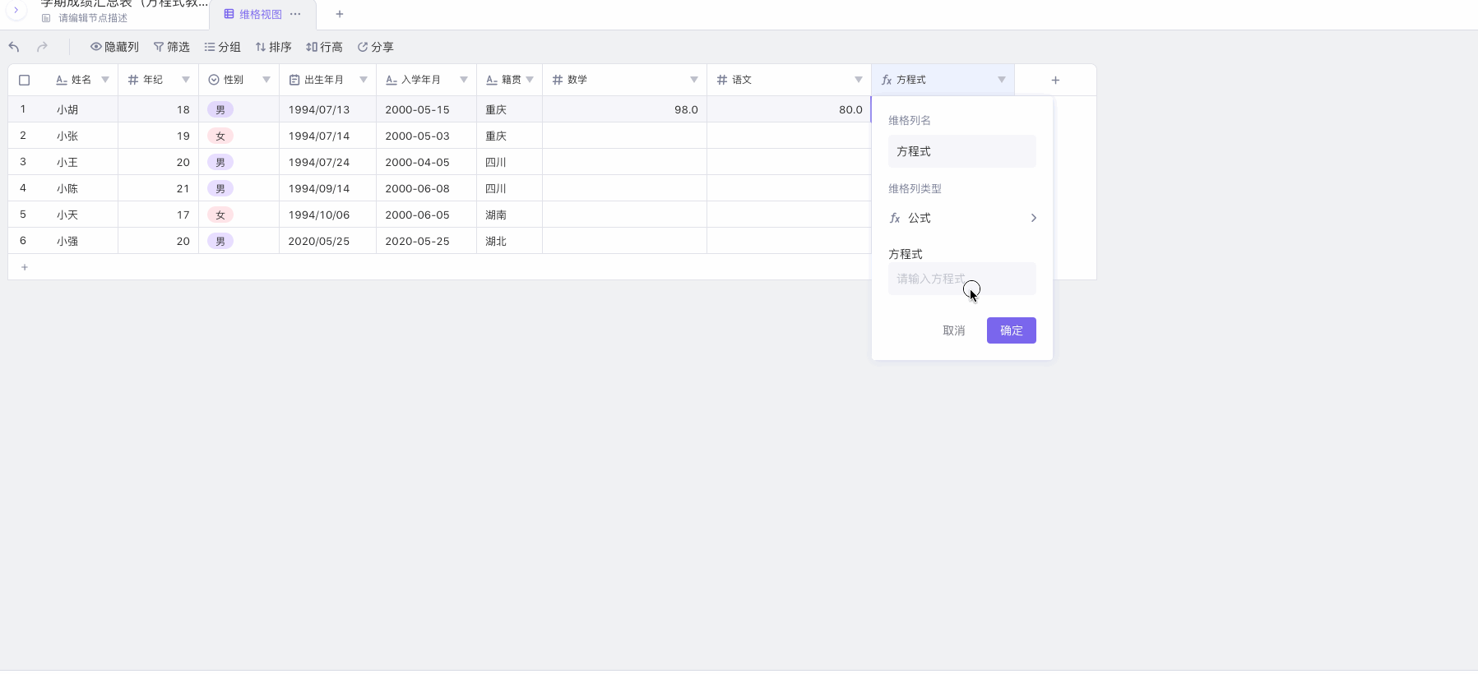Click the 方程式 formula fx header icon
This screenshot has width=1478, height=674.
coord(887,80)
